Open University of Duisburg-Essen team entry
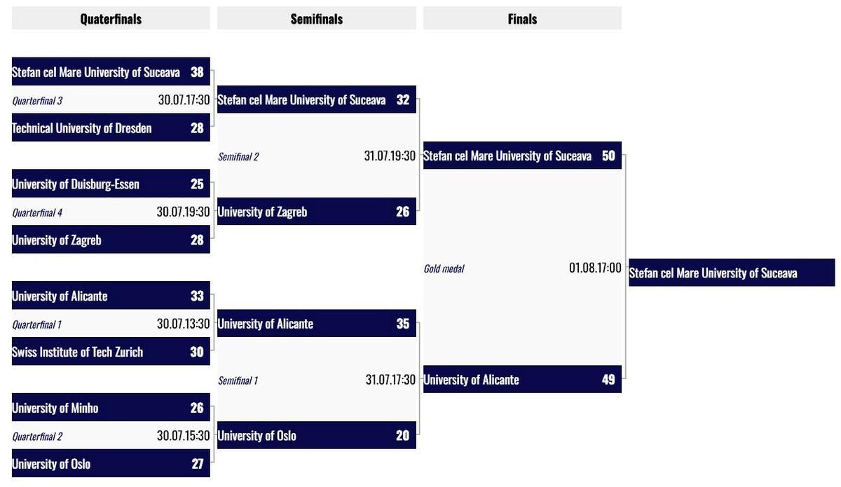 (x=111, y=184)
